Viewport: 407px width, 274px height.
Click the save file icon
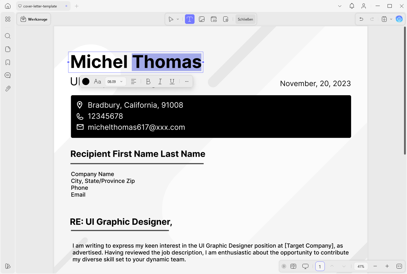point(384,19)
